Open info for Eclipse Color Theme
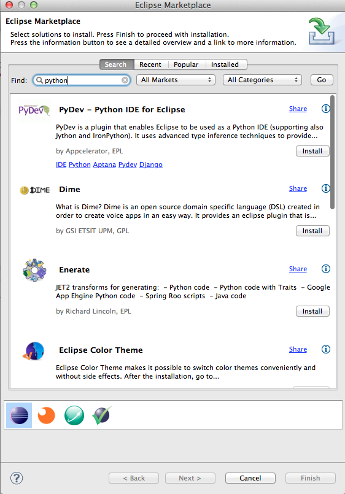 pyautogui.click(x=325, y=349)
